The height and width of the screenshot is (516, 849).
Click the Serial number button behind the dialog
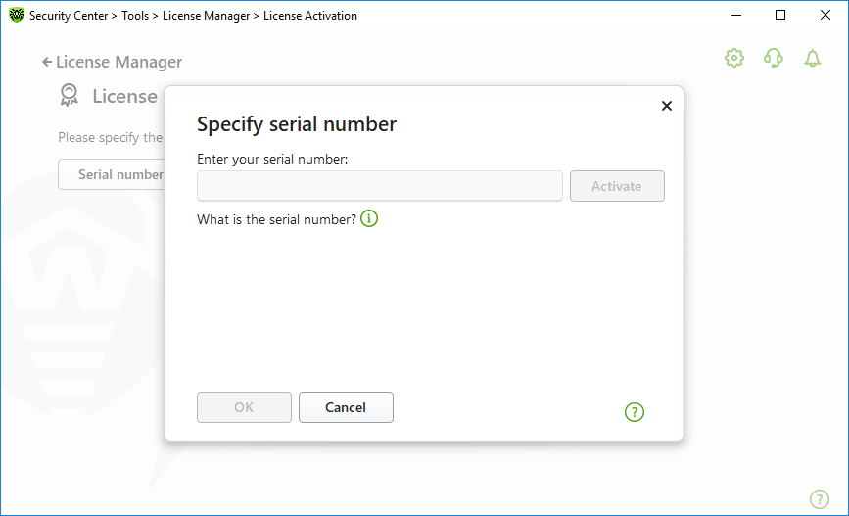tap(112, 174)
